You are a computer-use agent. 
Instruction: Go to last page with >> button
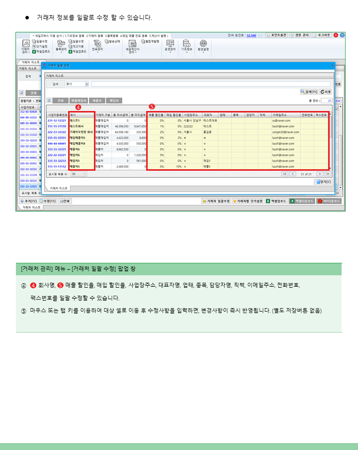[x=328, y=174]
